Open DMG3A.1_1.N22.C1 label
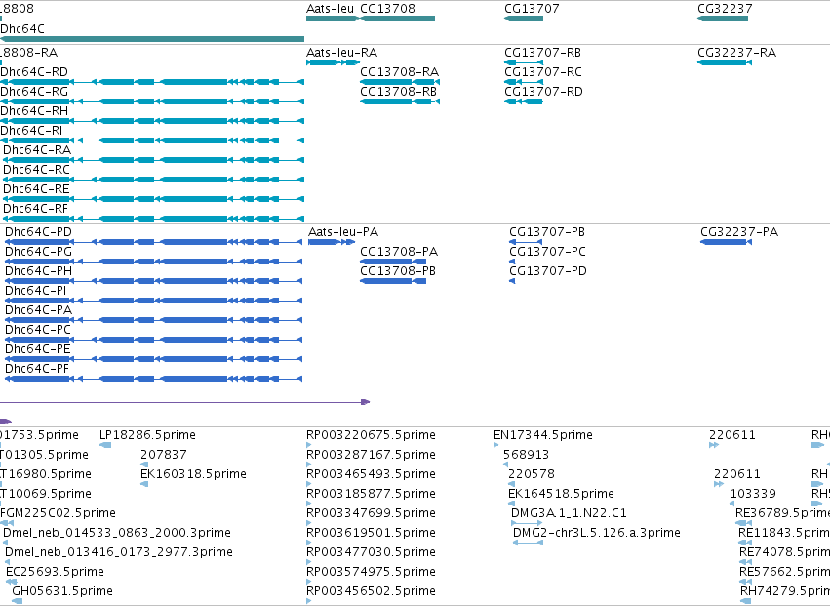This screenshot has height=606, width=830. pyautogui.click(x=569, y=513)
